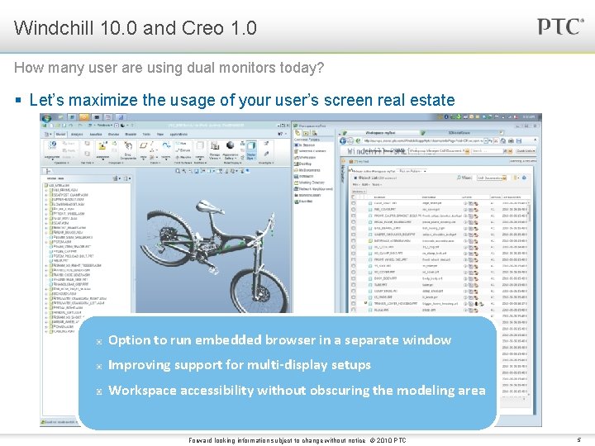Screen dimensions: 595x446
Task: Tick checkbox for BODY_BODY.PRT row
Action: [x=354, y=278]
